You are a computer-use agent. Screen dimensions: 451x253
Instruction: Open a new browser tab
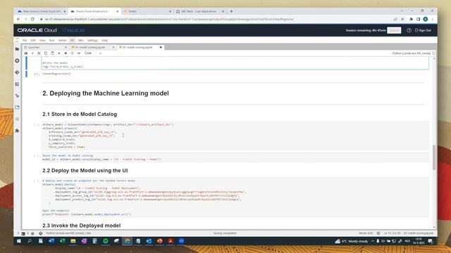(x=231, y=11)
